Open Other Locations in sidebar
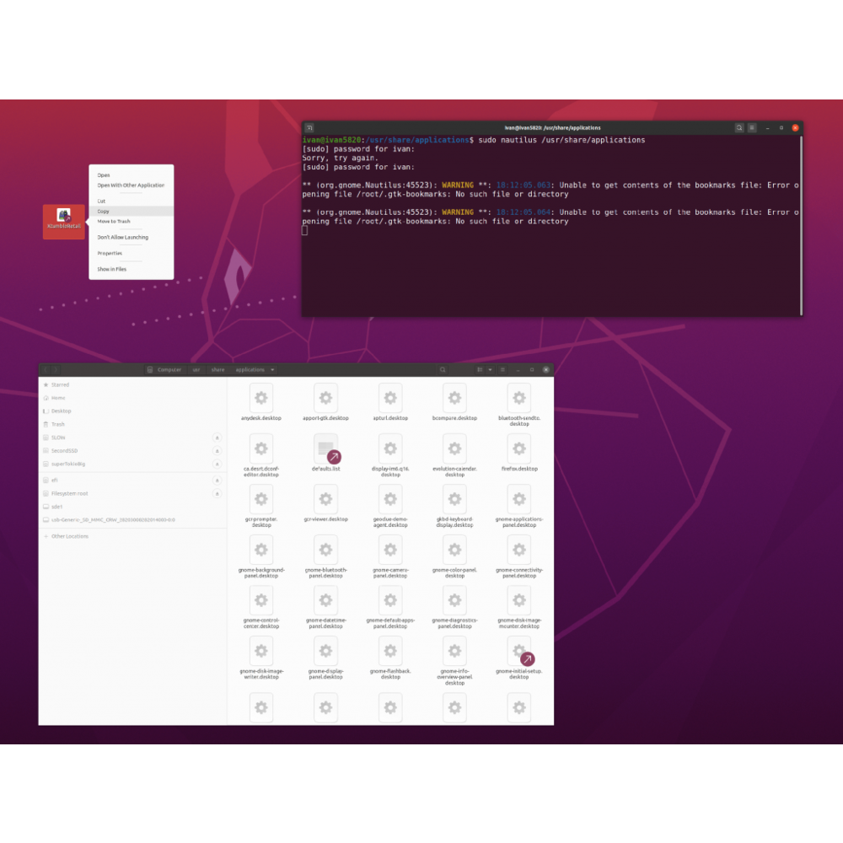The image size is (843, 843). (x=70, y=536)
